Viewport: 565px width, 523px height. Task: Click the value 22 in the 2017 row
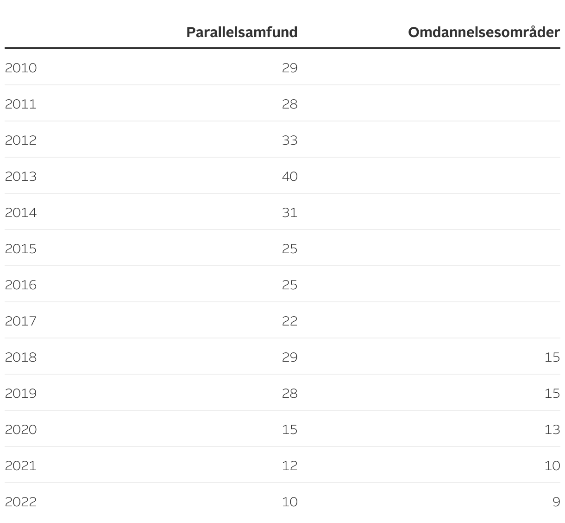pos(289,321)
